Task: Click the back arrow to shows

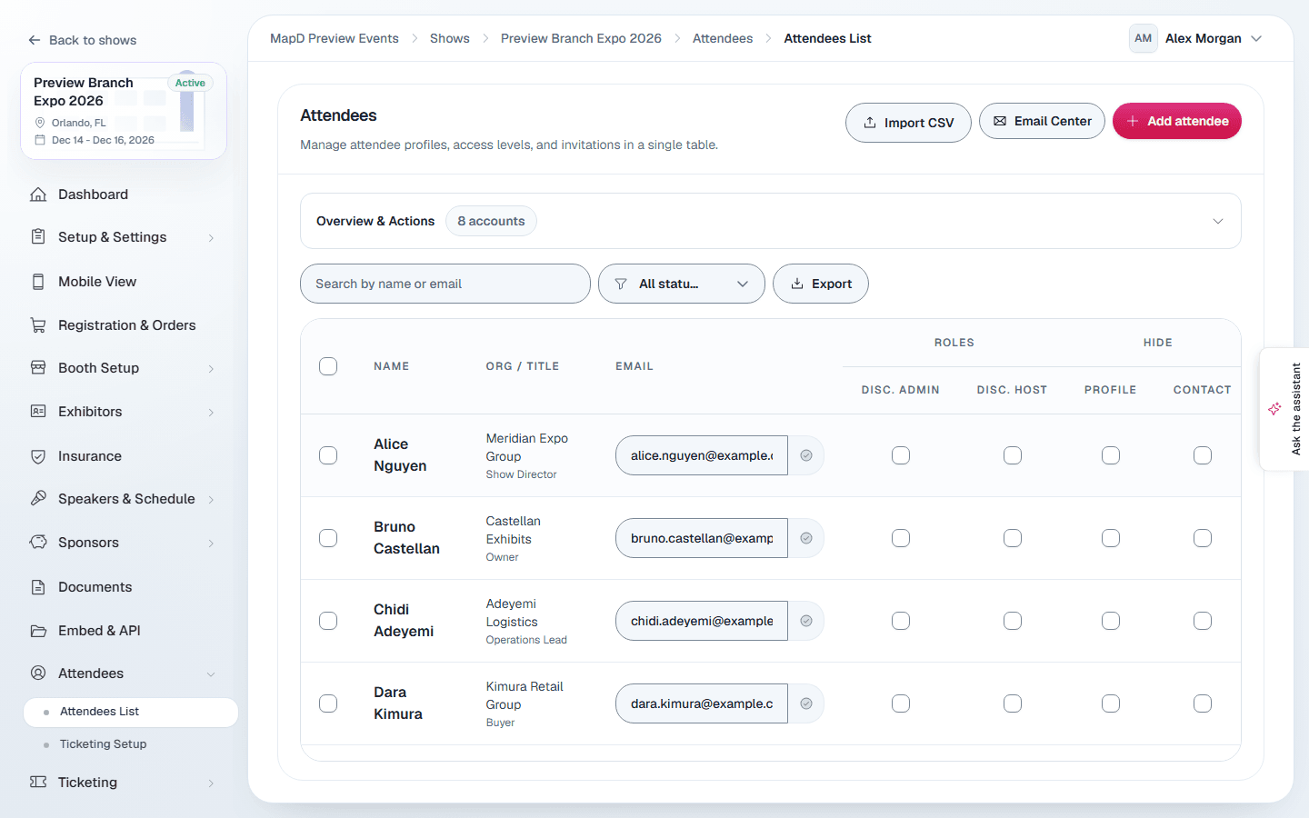Action: click(x=35, y=40)
